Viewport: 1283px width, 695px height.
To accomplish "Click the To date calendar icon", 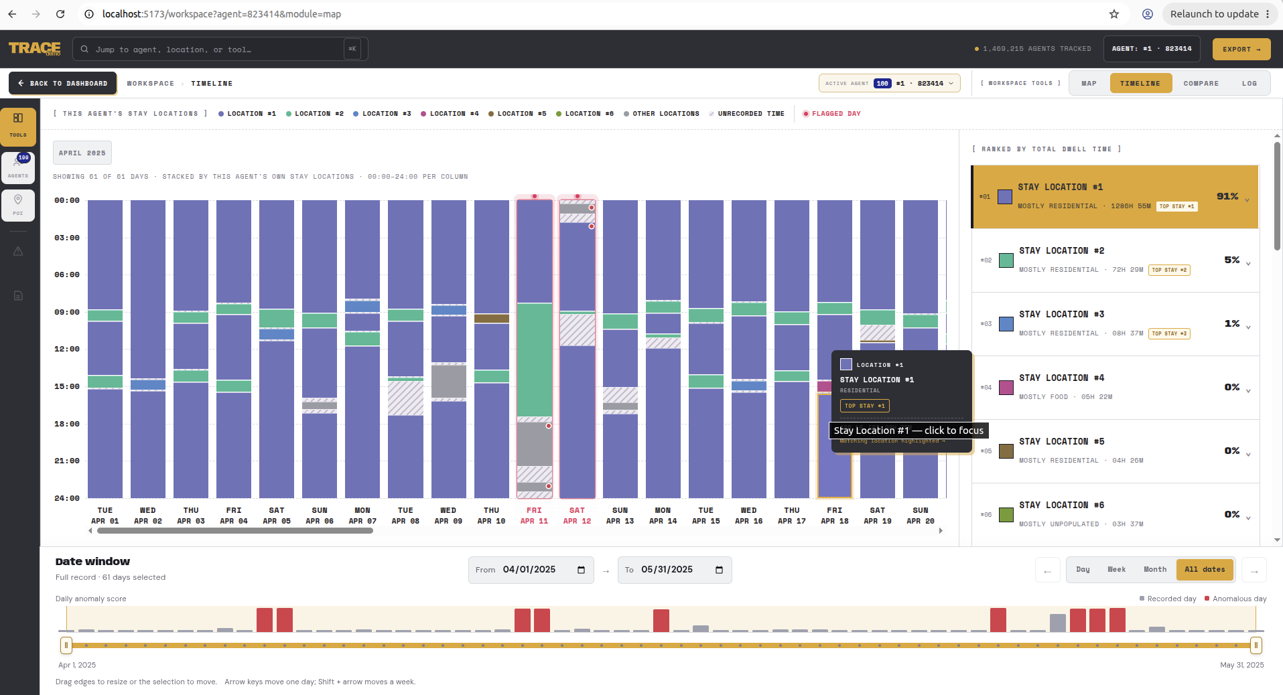I will tap(719, 570).
